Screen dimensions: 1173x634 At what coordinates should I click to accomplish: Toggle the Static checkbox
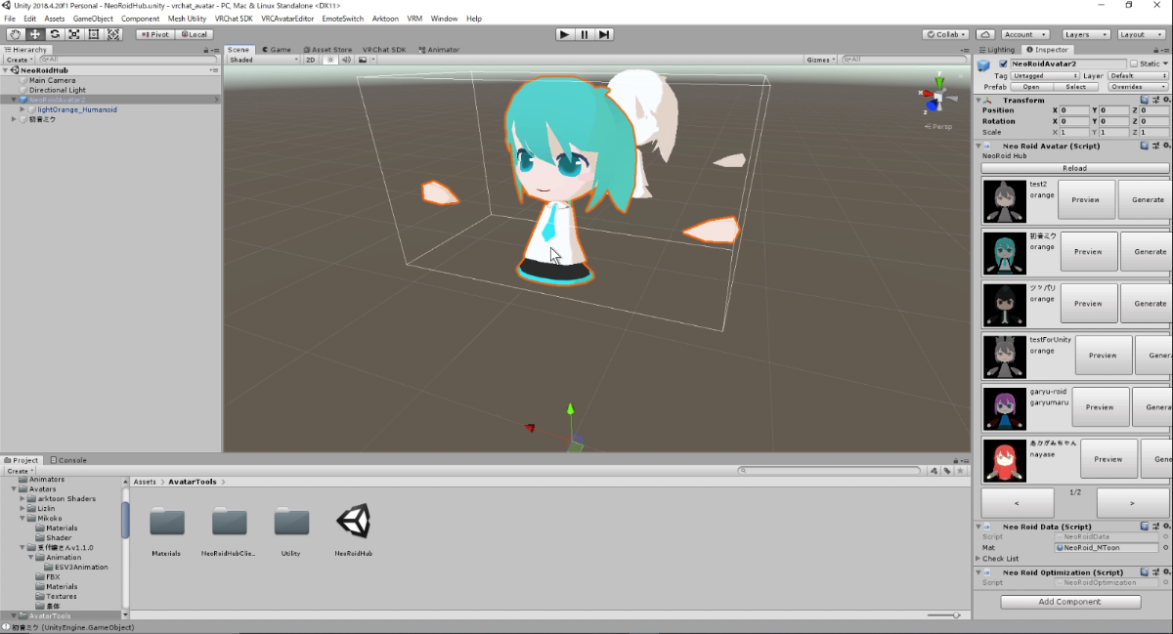pyautogui.click(x=1134, y=63)
